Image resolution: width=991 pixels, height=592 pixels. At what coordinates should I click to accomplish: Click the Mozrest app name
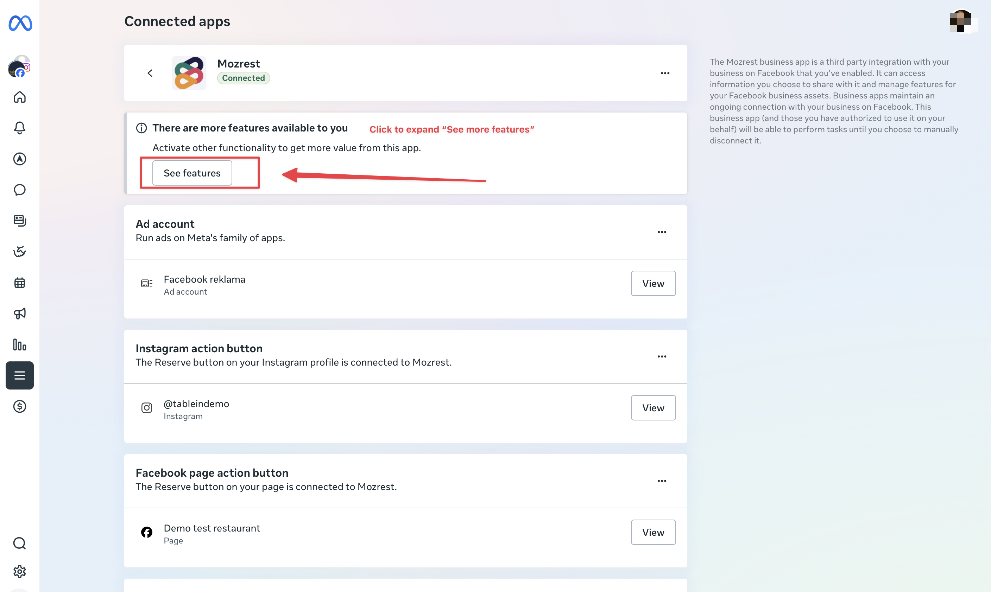[239, 64]
